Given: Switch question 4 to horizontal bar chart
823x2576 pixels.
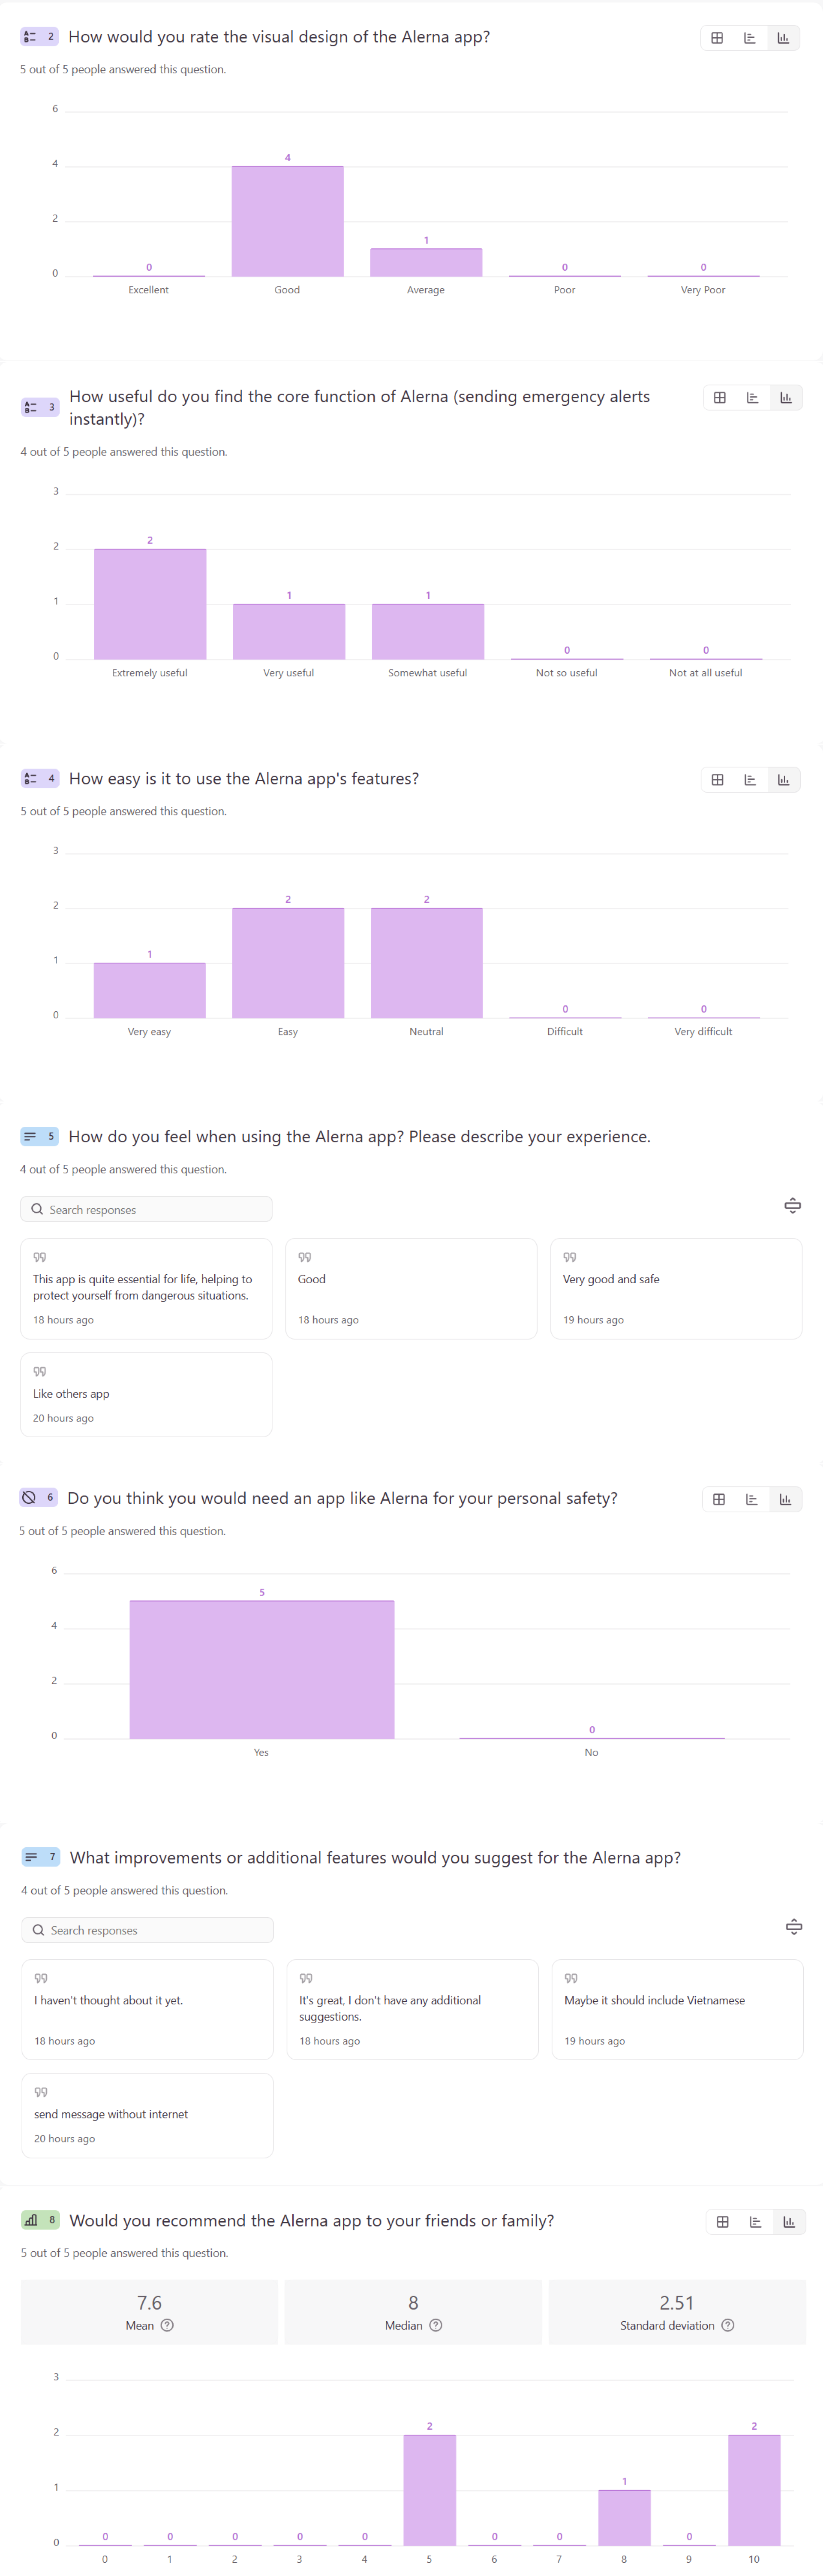Looking at the screenshot, I should (751, 780).
